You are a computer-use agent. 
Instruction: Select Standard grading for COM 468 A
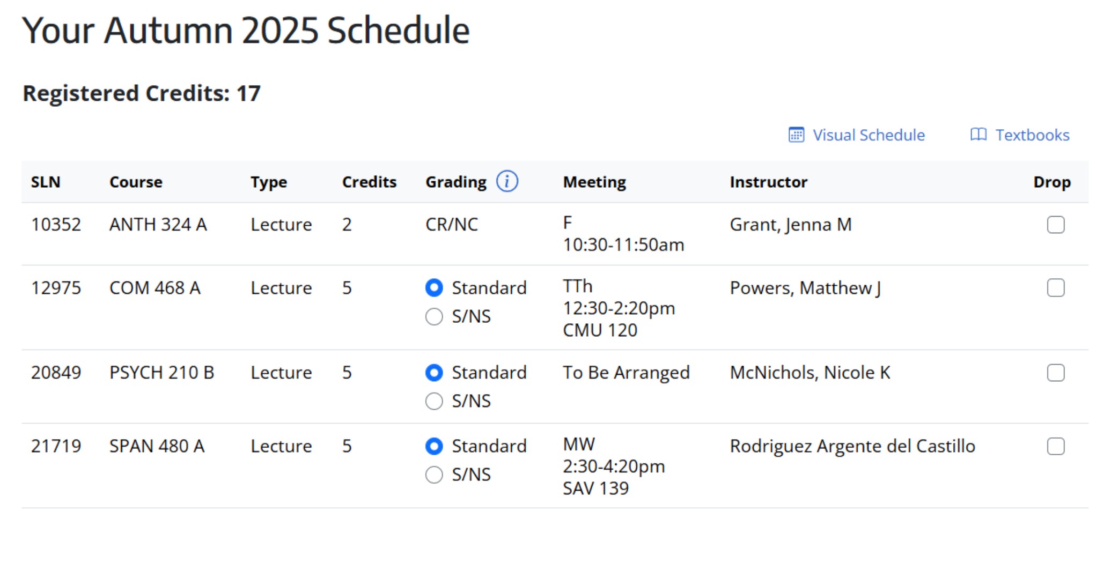(433, 288)
